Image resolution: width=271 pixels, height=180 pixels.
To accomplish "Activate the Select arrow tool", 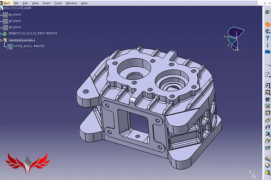I will tap(267, 63).
